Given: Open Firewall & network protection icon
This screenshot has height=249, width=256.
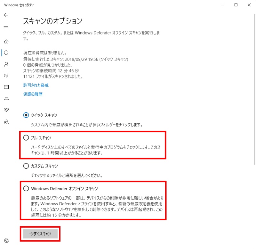Looking at the screenshot, I should [x=6, y=76].
